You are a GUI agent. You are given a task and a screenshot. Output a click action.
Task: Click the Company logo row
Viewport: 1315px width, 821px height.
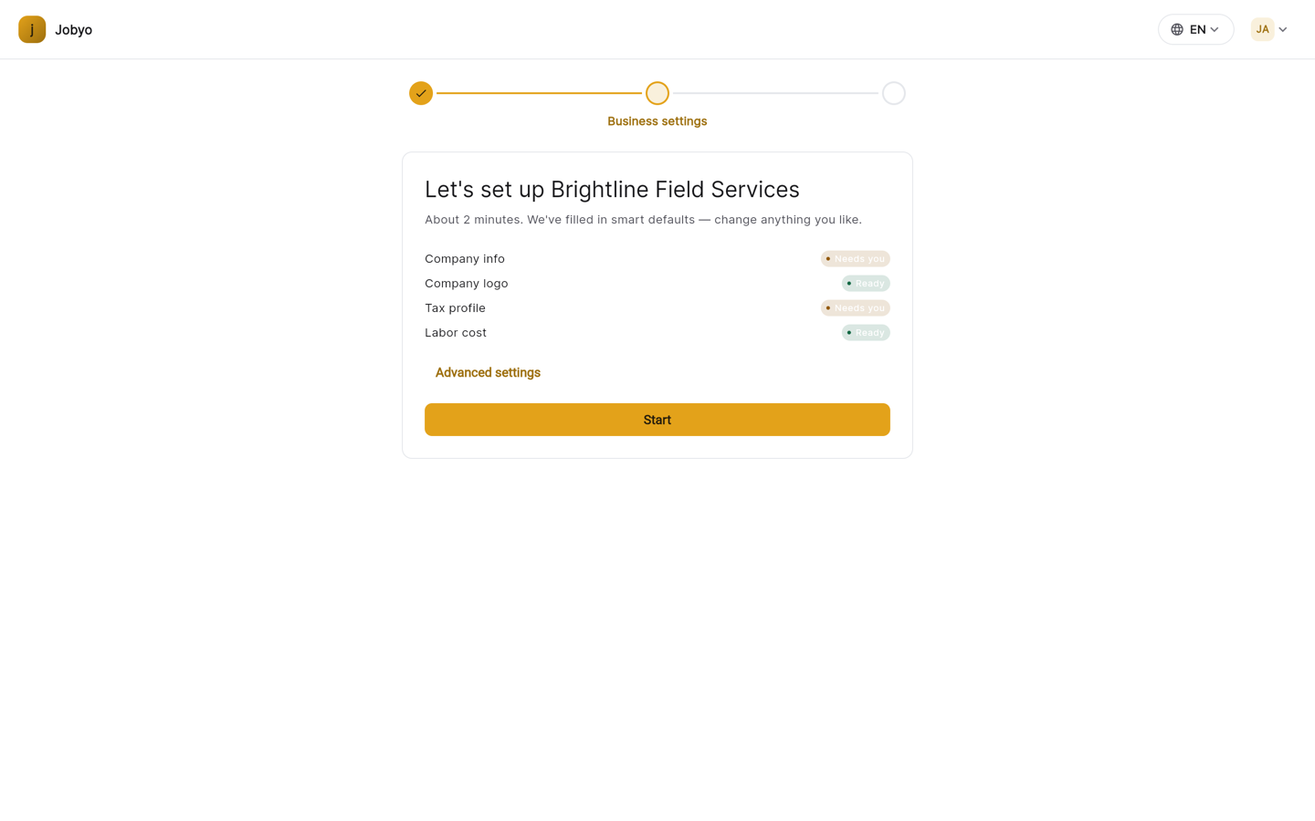point(657,284)
